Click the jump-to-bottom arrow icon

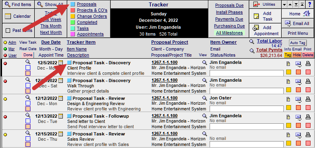(x=296, y=4)
